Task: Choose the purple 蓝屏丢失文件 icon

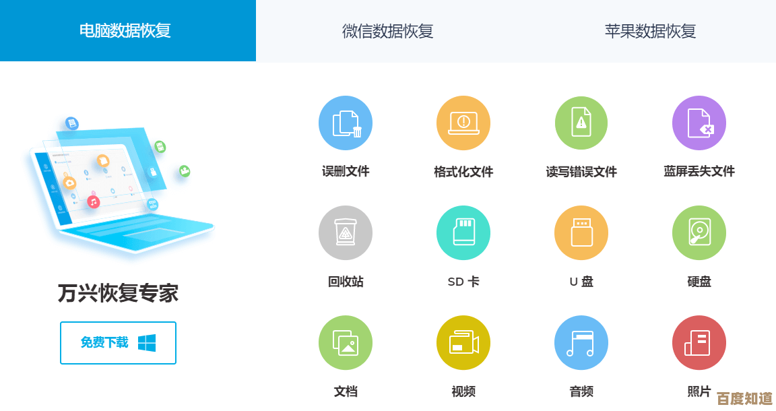Action: pyautogui.click(x=699, y=123)
